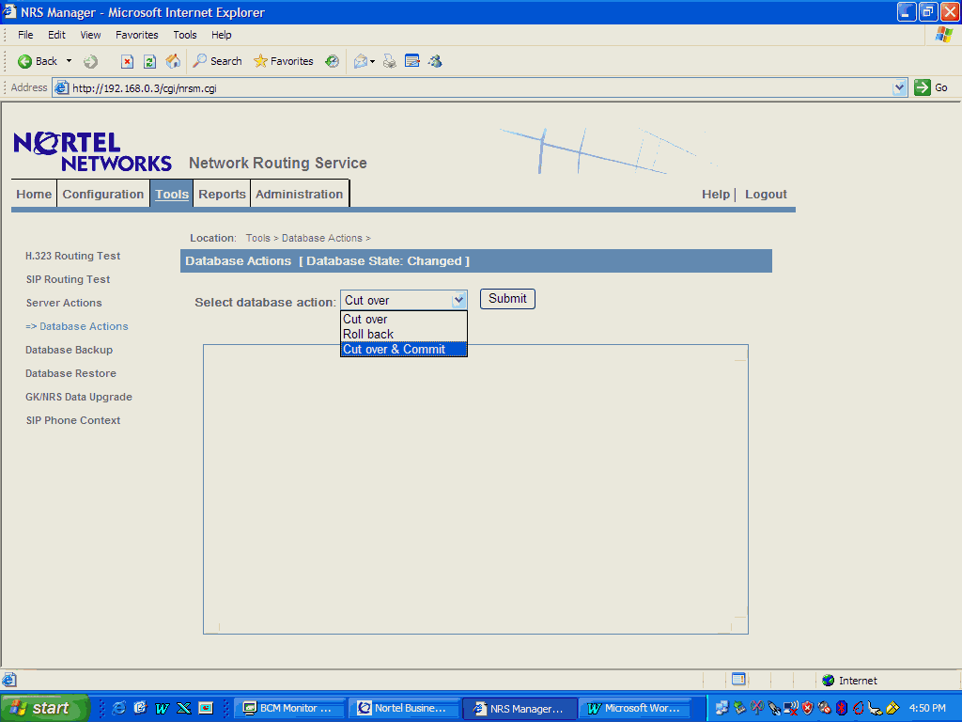
Task: Choose Roll back from the dropdown list
Action: 404,334
